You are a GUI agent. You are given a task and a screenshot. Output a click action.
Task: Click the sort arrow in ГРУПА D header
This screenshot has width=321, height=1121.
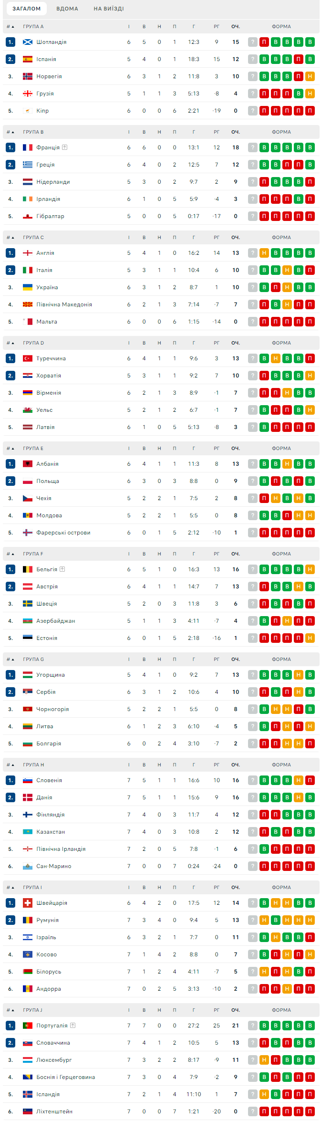click(x=13, y=343)
